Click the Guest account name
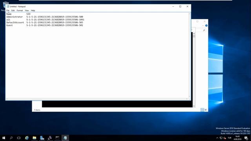Image resolution: width=251 pixels, height=141 pixels. pos(9,25)
